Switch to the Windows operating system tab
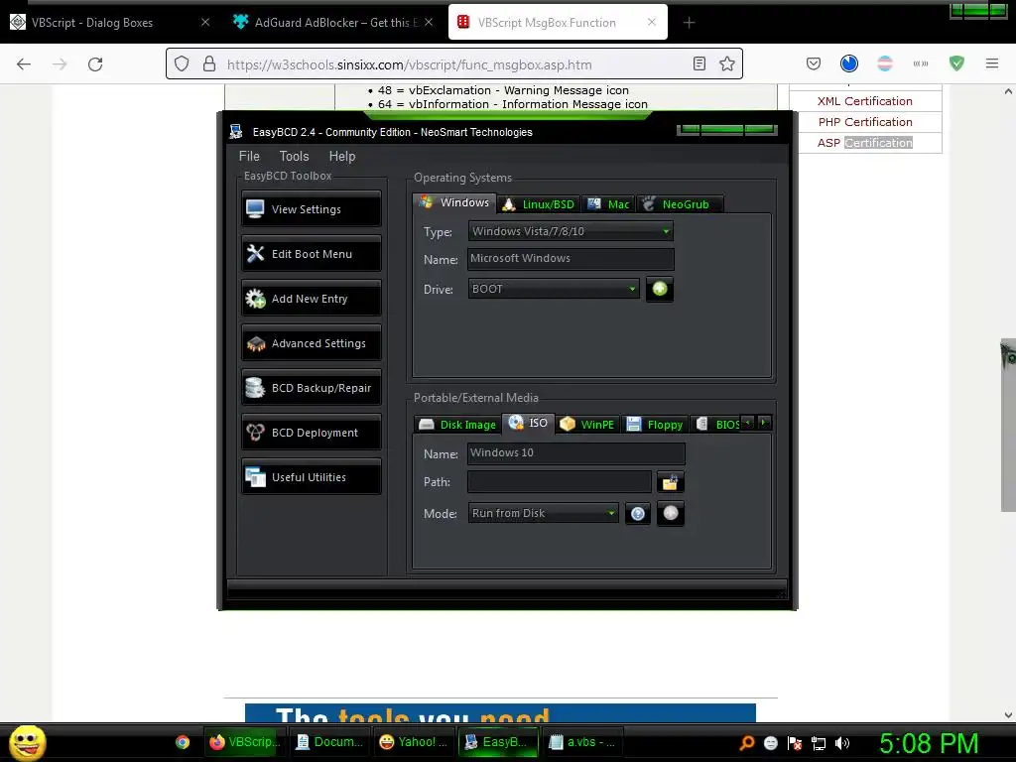1016x762 pixels. [454, 202]
